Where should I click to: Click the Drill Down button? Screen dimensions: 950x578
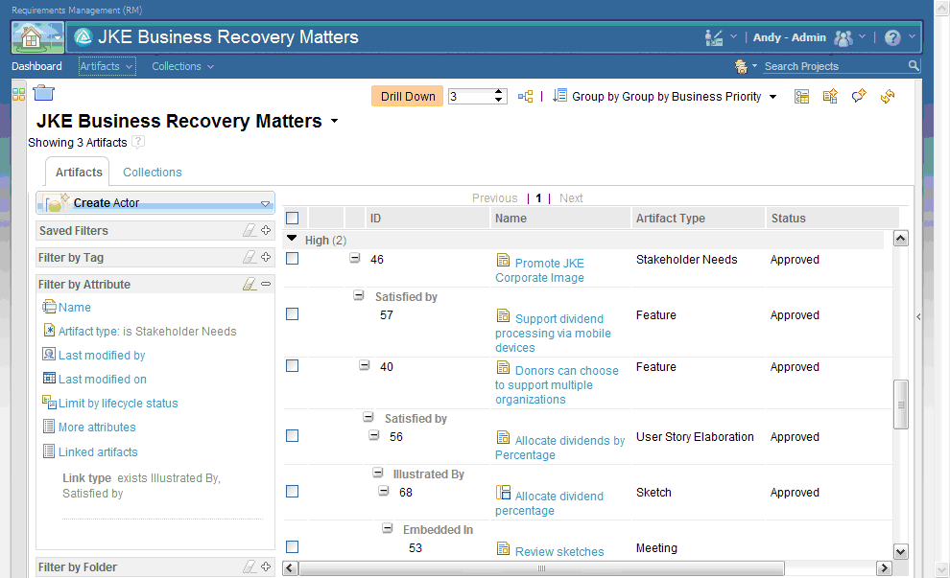point(408,96)
